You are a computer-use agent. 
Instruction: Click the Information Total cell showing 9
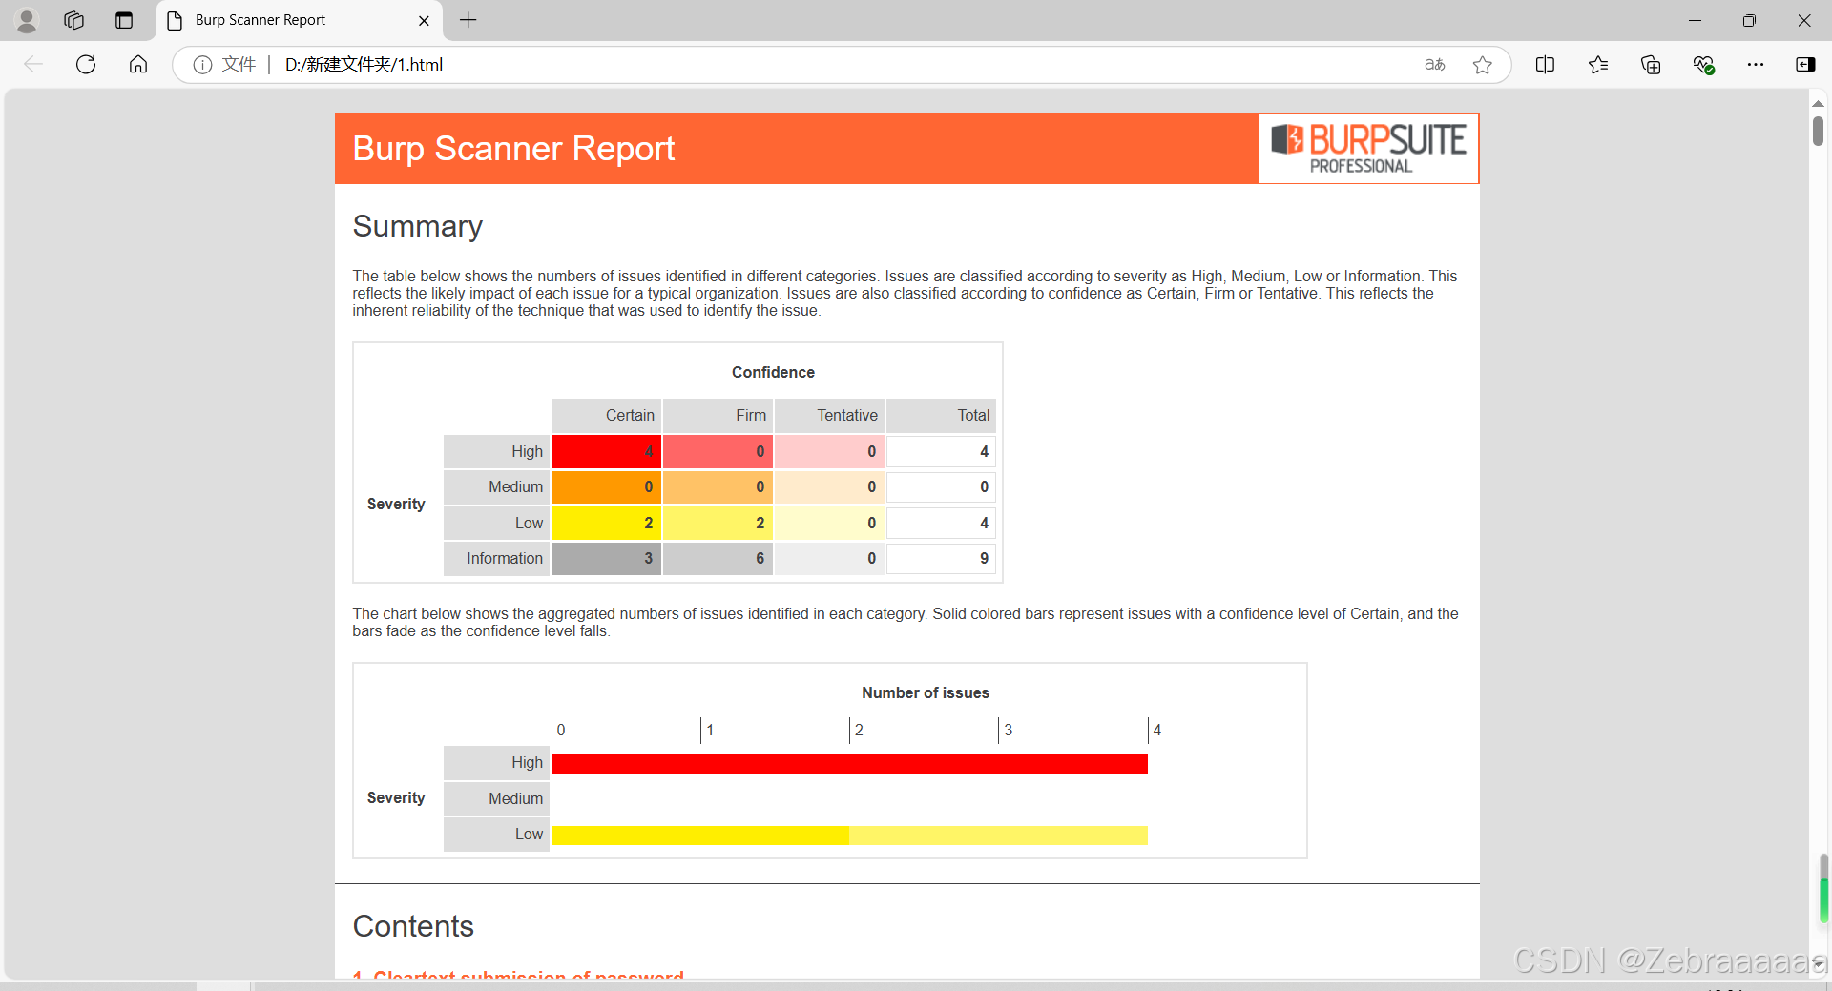coord(941,558)
